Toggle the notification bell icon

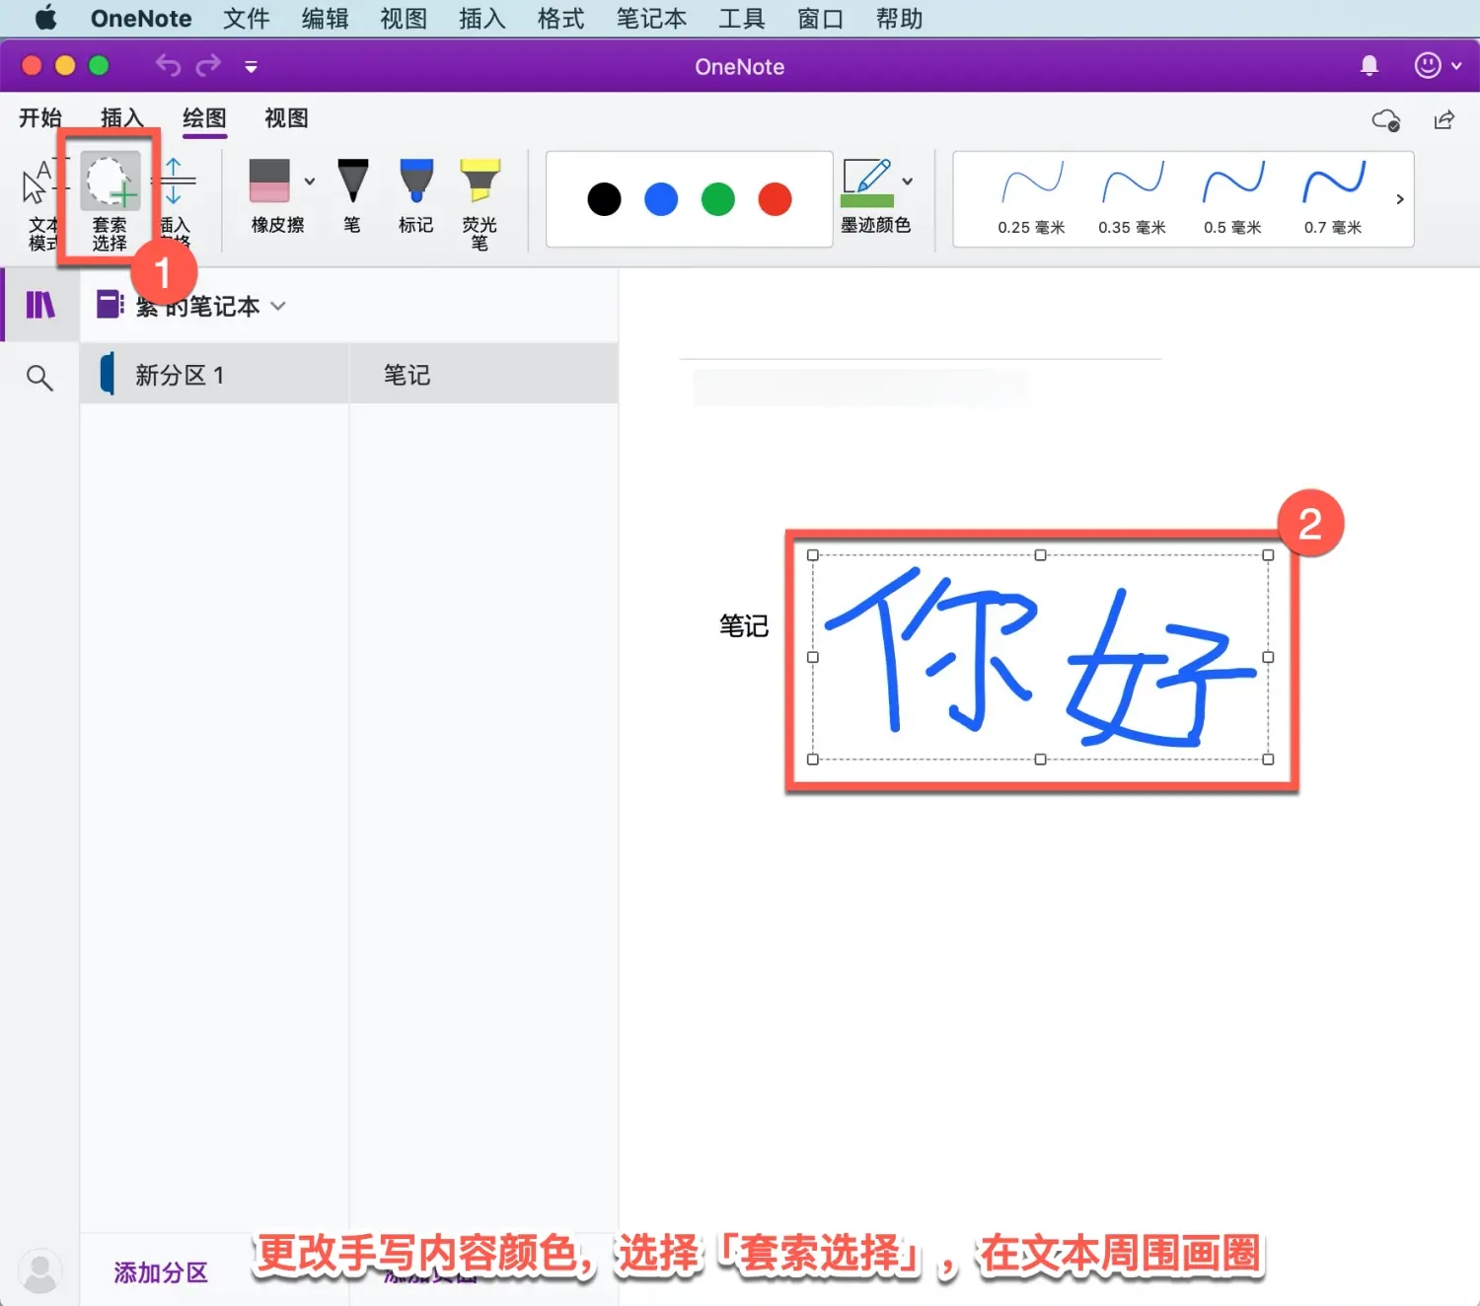point(1369,65)
